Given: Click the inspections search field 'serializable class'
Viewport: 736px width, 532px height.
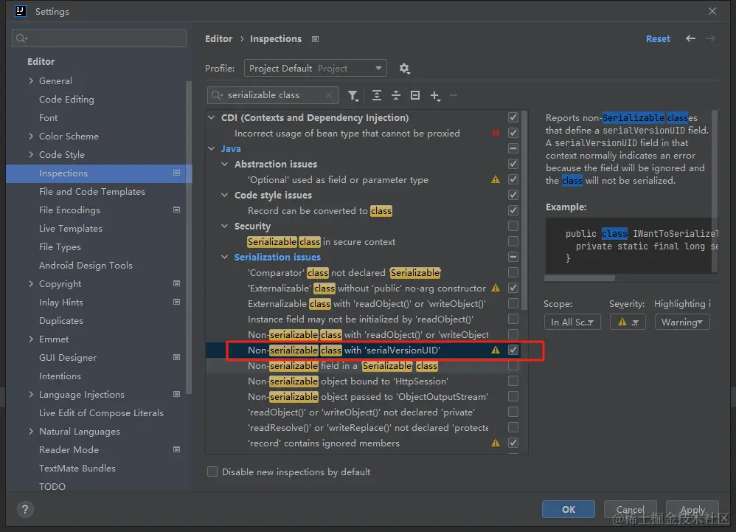Looking at the screenshot, I should pos(272,95).
